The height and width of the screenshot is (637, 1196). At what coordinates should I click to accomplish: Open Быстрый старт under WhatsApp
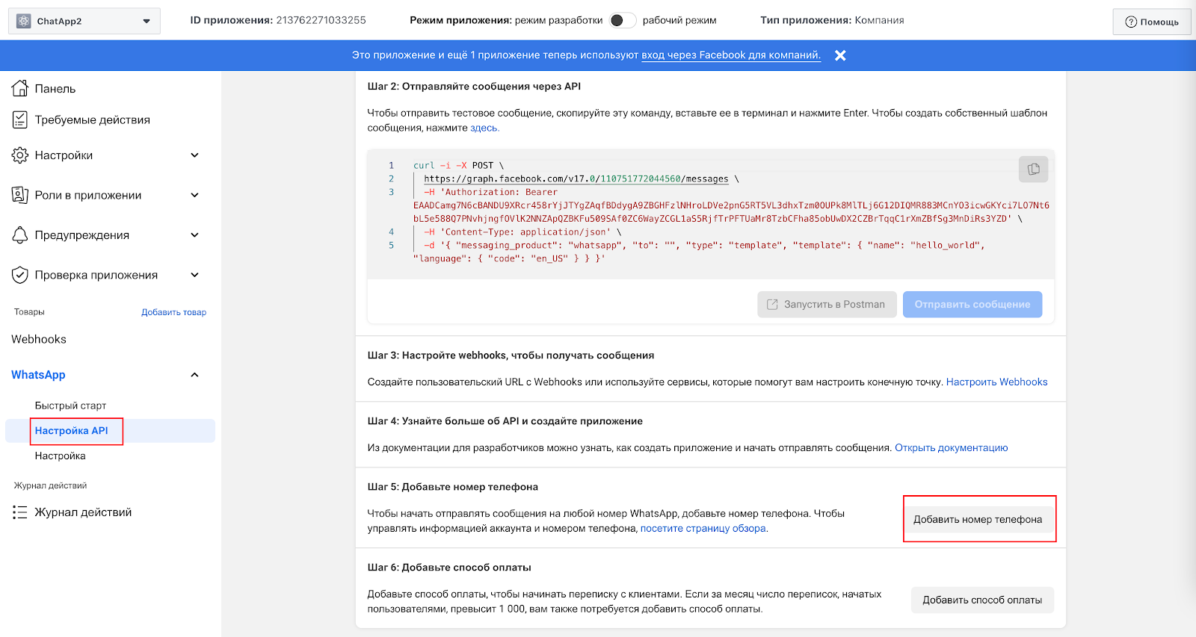click(70, 405)
